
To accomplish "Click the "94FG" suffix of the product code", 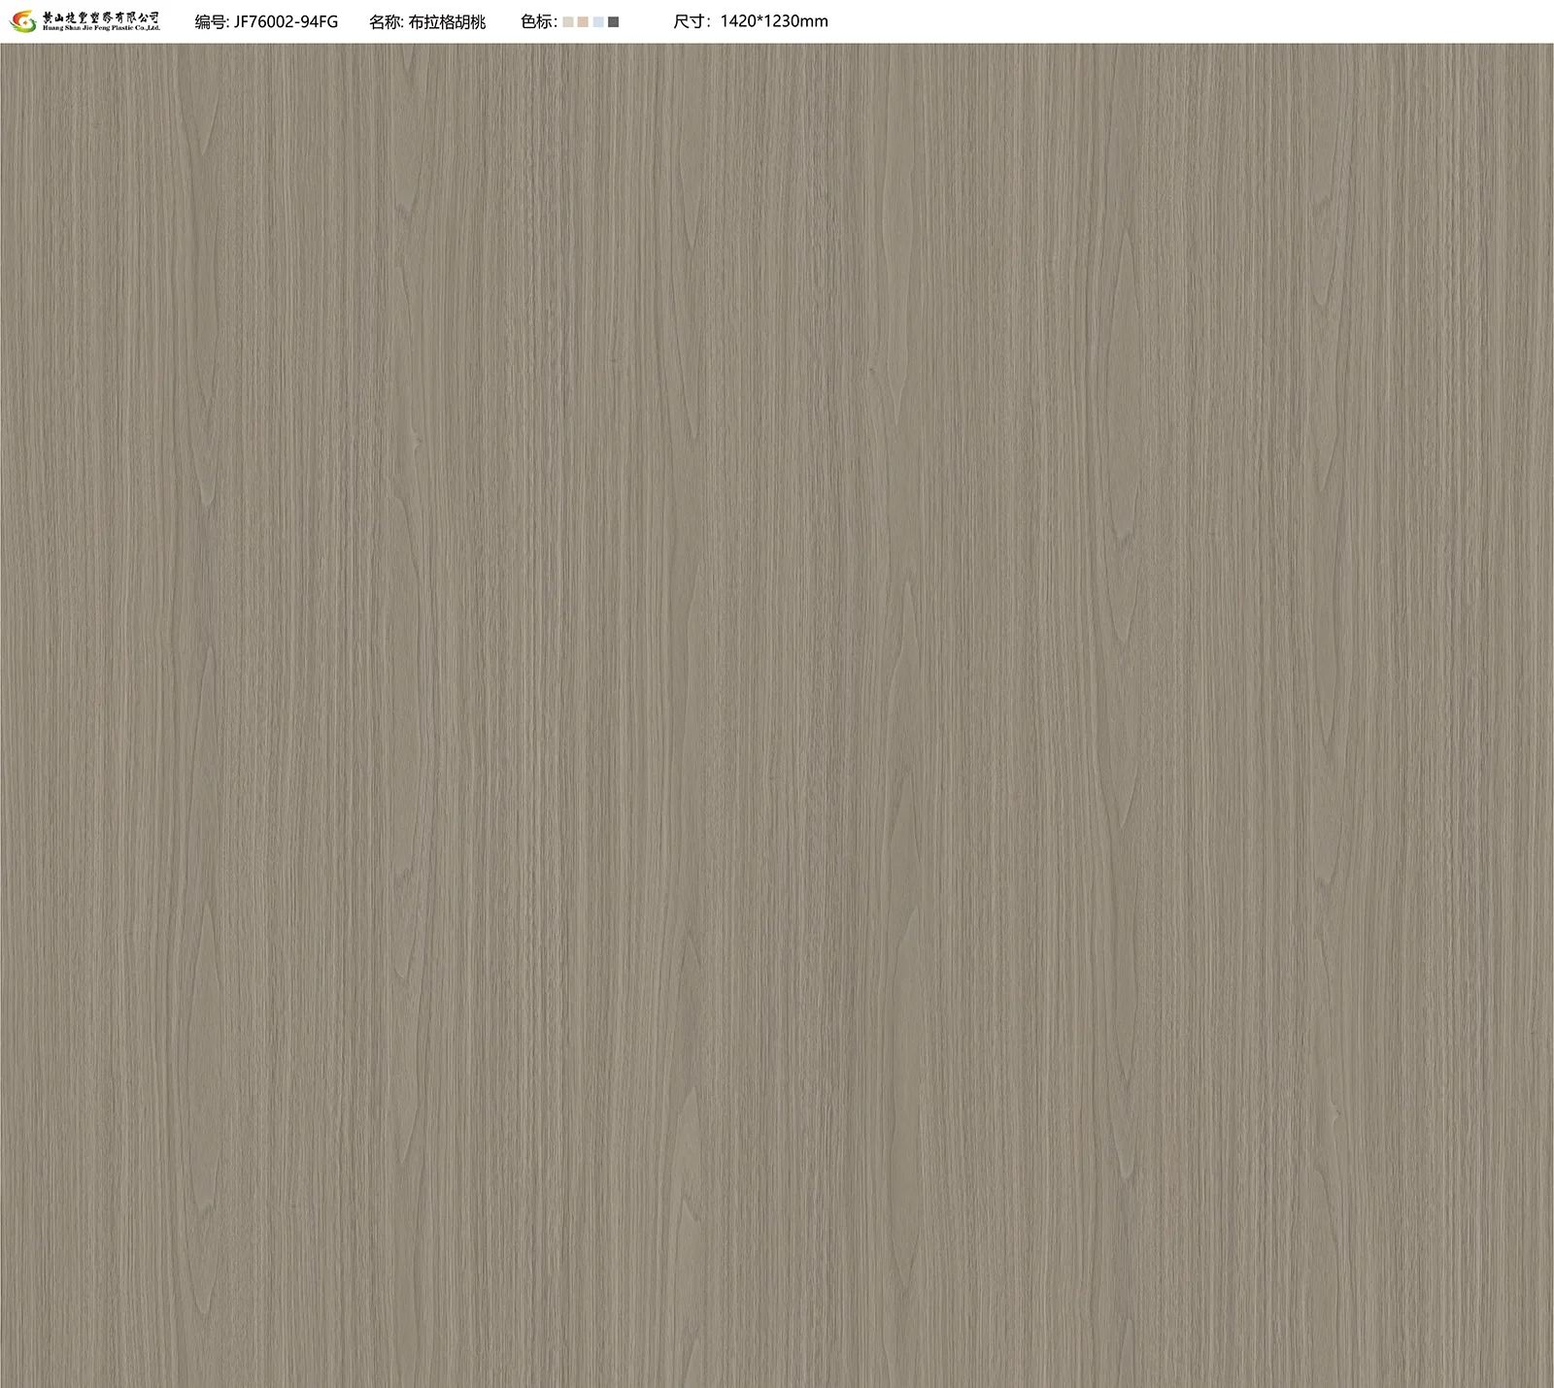I will coord(320,21).
